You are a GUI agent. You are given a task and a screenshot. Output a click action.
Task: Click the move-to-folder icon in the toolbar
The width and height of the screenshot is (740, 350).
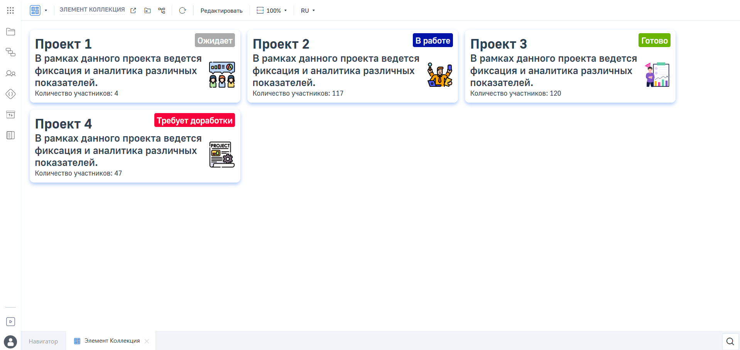tap(147, 11)
